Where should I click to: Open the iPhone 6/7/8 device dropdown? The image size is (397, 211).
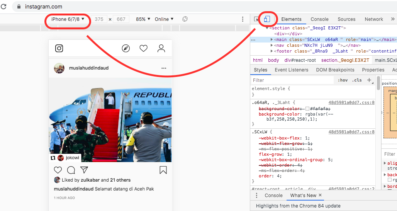pos(68,19)
